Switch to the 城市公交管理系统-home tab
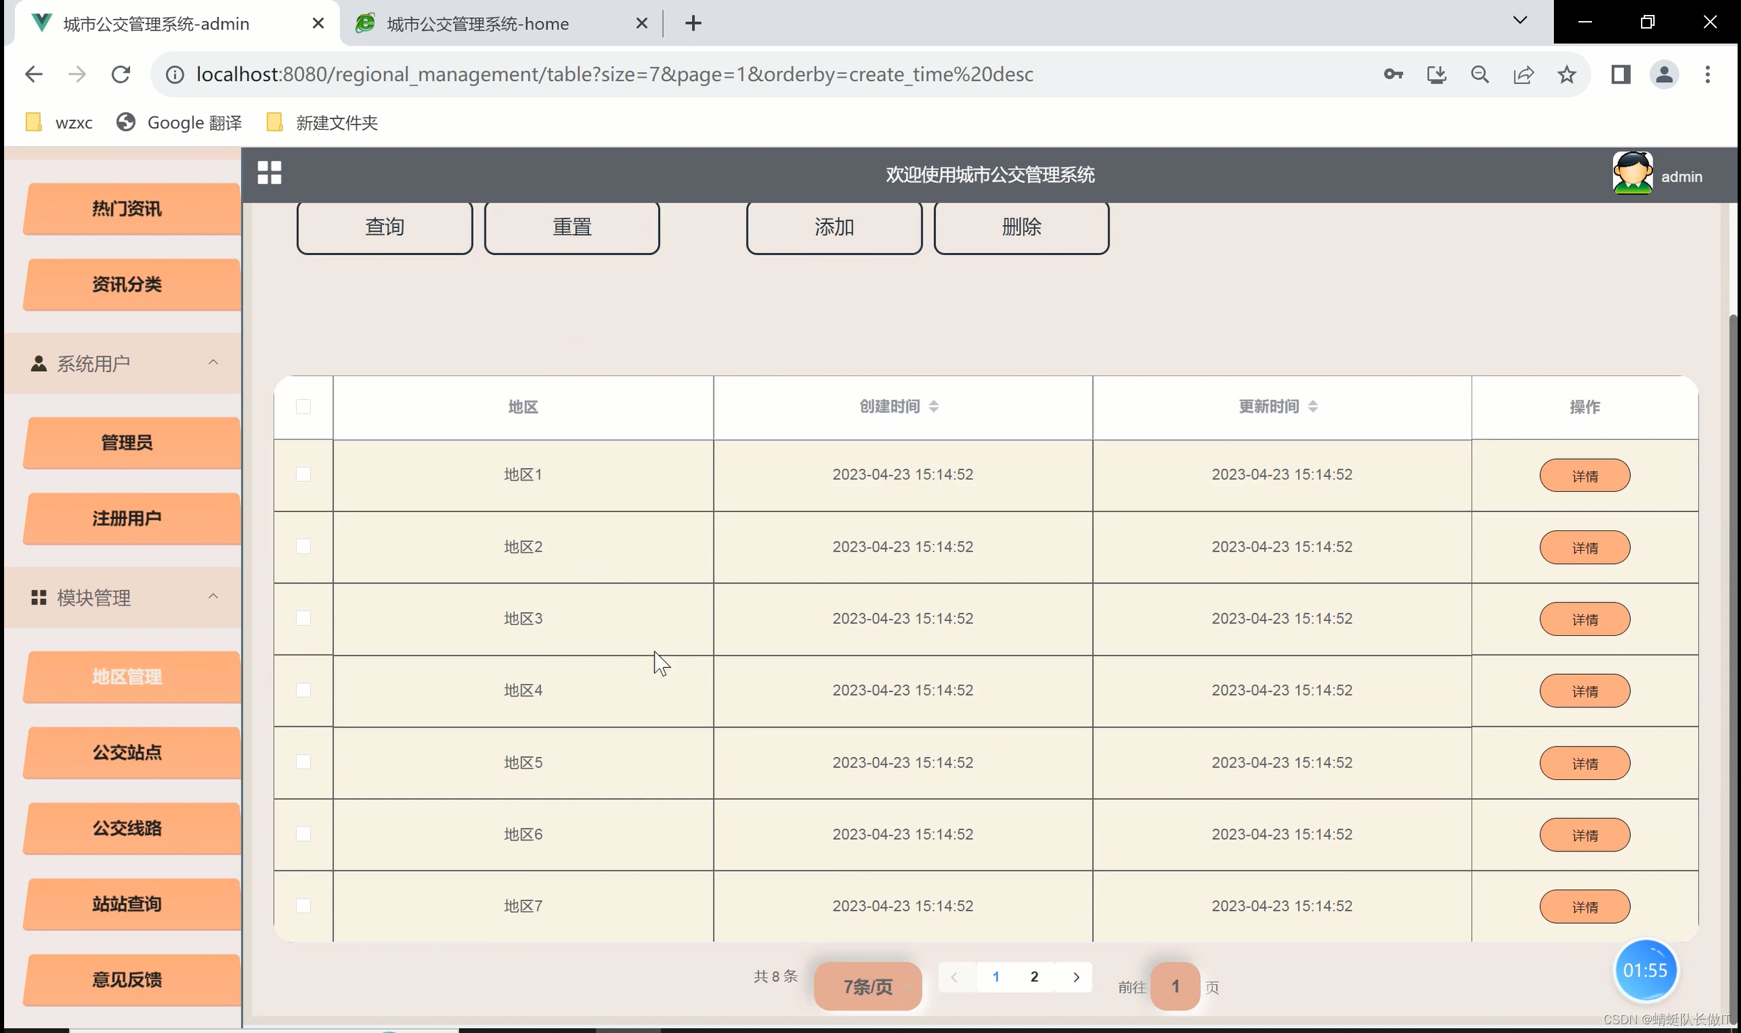This screenshot has width=1741, height=1033. pos(478,24)
